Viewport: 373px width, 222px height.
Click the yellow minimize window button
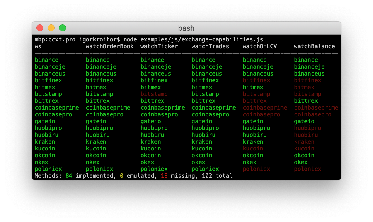[x=51, y=28]
